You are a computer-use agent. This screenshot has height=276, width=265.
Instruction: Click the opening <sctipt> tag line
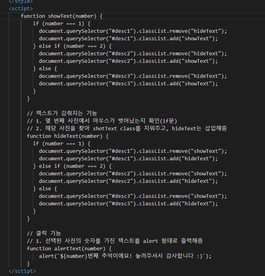pyautogui.click(x=21, y=9)
